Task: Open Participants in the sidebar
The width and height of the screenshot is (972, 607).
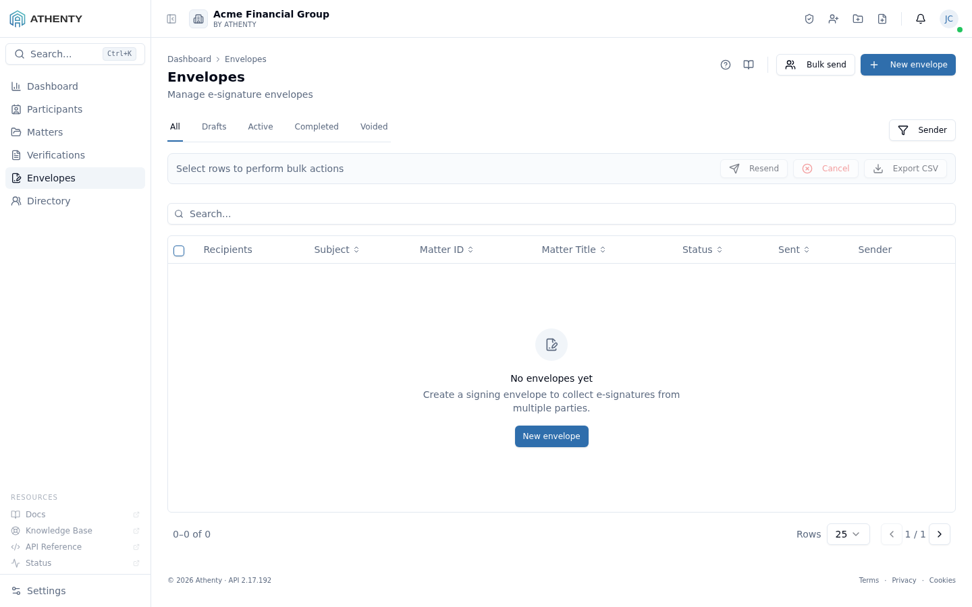Action: [x=75, y=109]
